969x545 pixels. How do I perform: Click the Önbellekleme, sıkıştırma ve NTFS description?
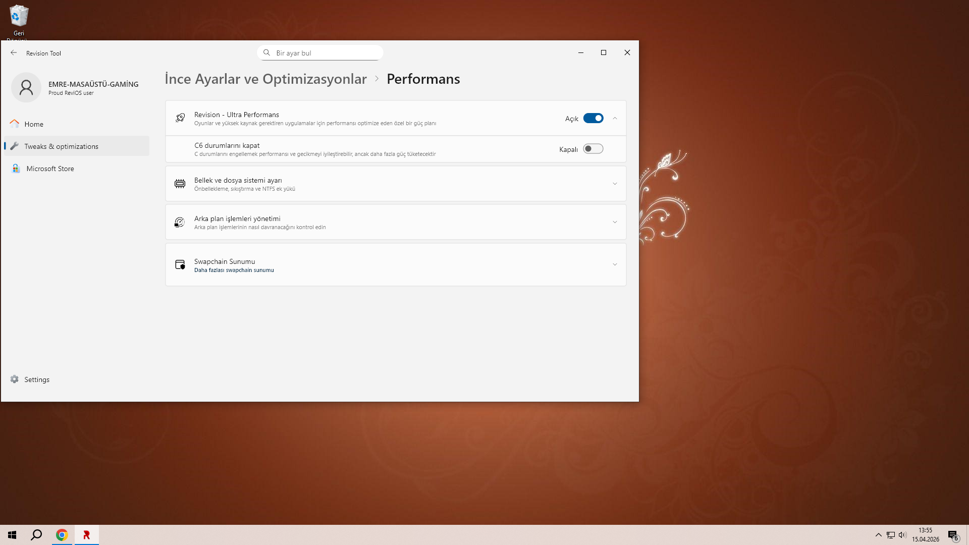pyautogui.click(x=244, y=189)
